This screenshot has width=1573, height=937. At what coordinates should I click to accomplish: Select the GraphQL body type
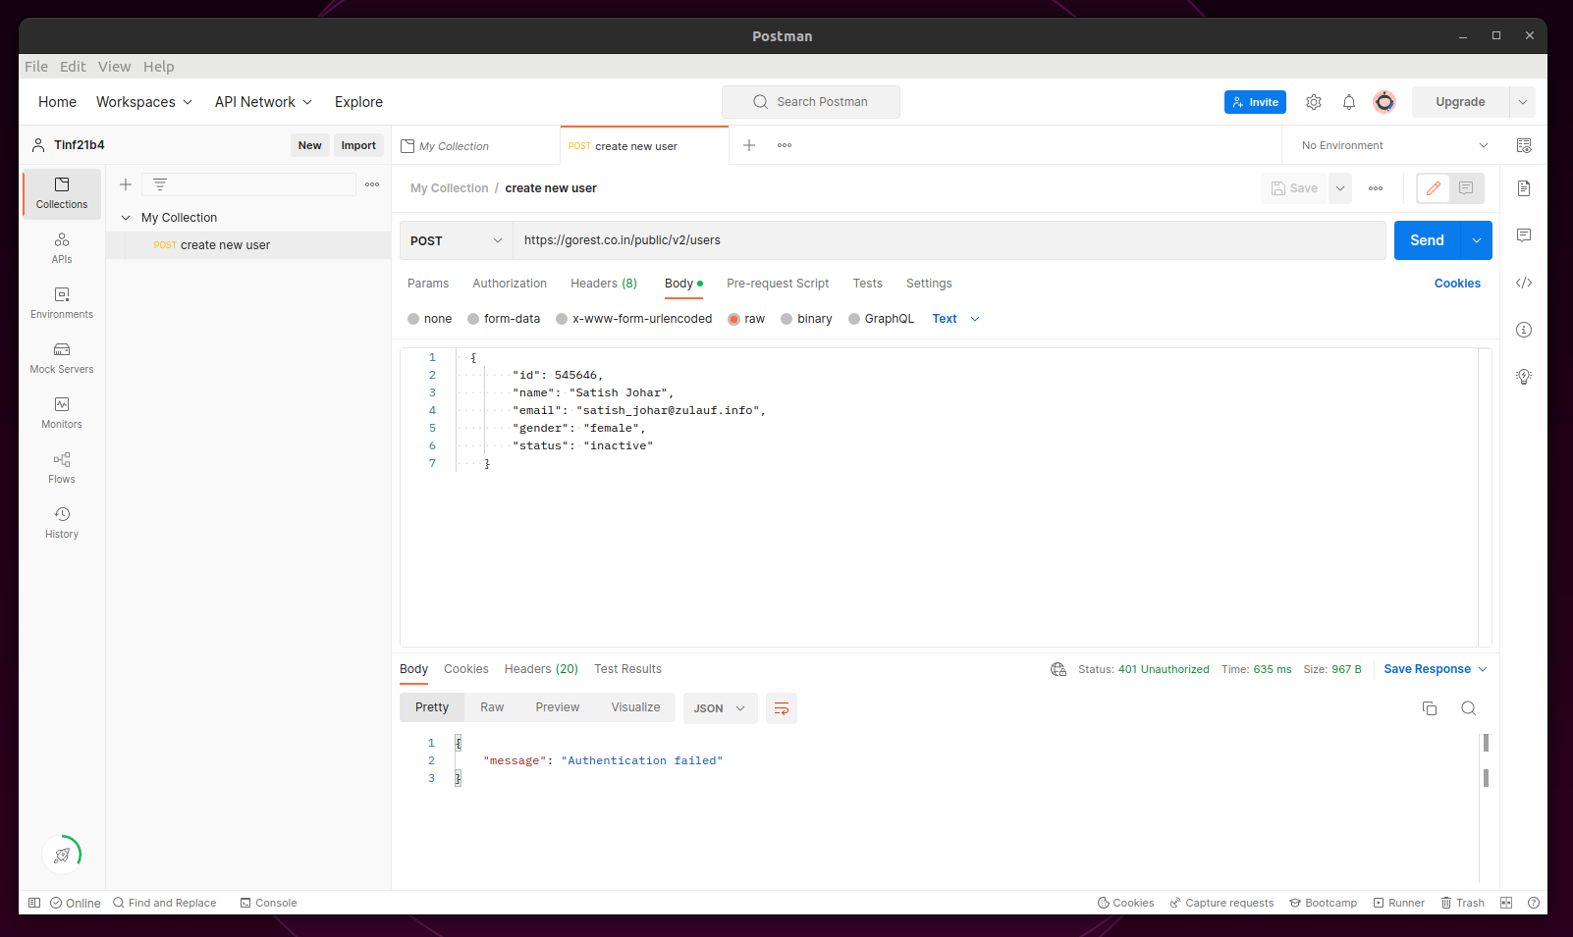click(x=881, y=319)
